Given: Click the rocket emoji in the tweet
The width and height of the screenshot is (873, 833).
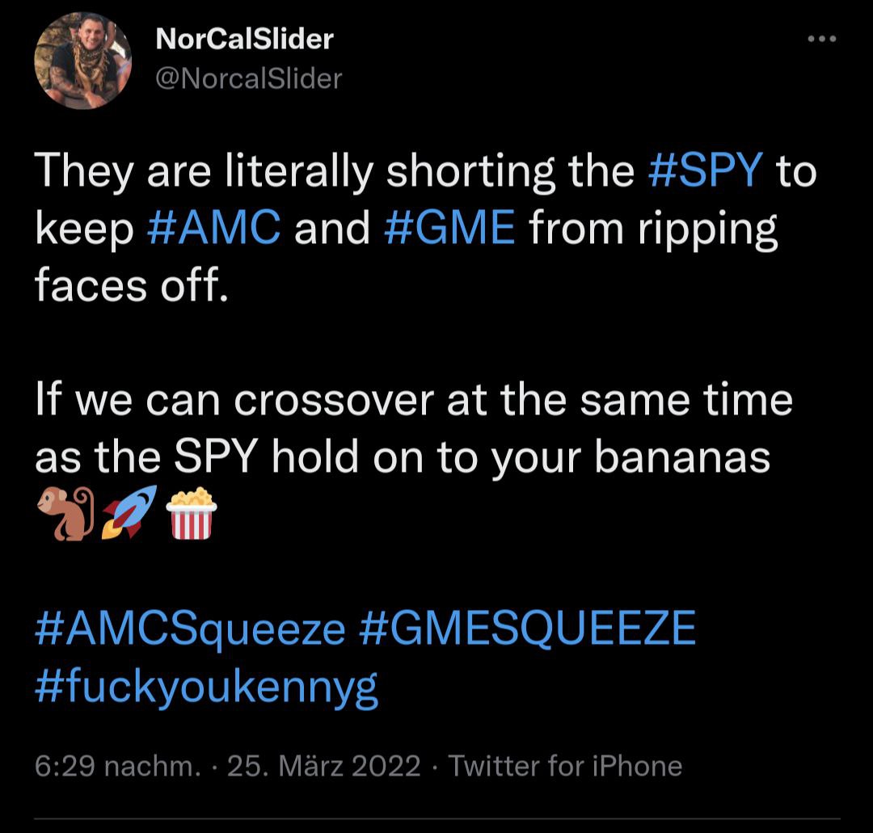Looking at the screenshot, I should pyautogui.click(x=127, y=515).
